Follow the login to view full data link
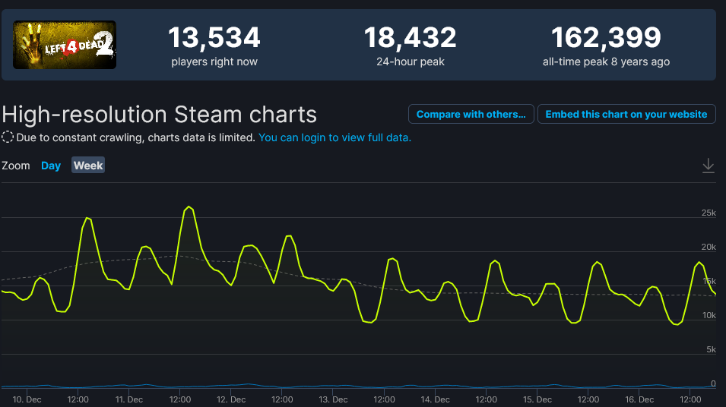 334,138
